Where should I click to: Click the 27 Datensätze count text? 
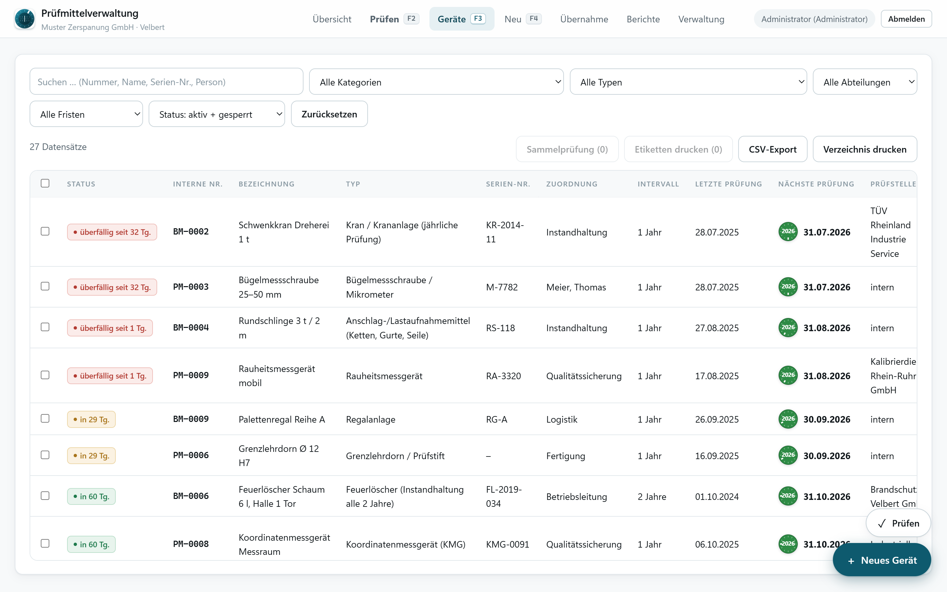(58, 147)
